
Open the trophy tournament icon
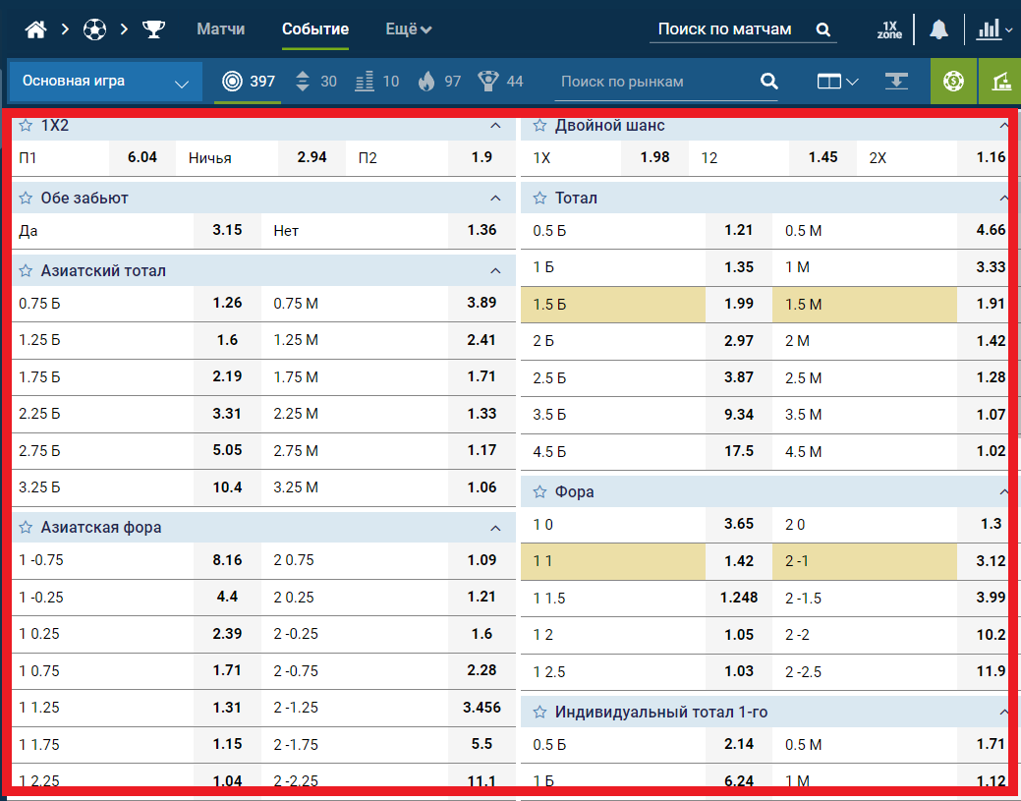[x=153, y=29]
